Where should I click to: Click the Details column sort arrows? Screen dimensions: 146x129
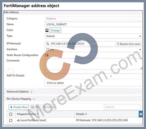point(86,114)
